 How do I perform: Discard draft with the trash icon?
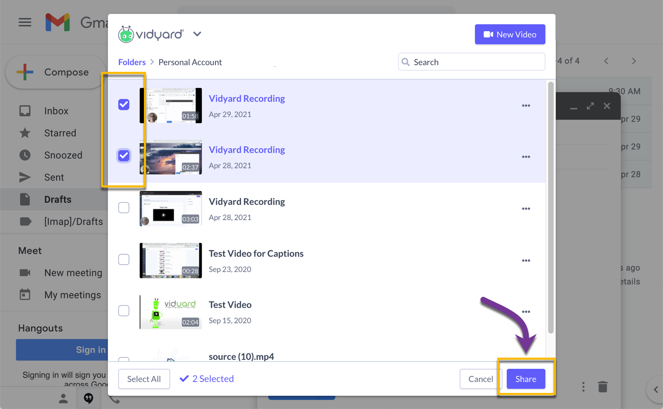pos(602,386)
